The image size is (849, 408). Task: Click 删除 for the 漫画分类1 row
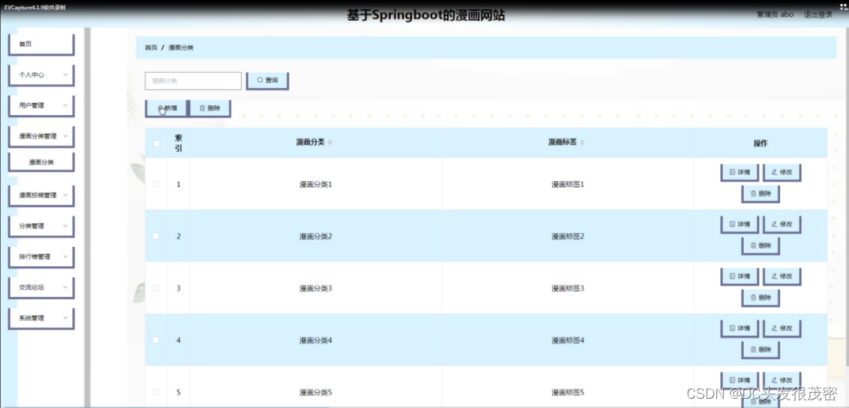pyautogui.click(x=760, y=194)
